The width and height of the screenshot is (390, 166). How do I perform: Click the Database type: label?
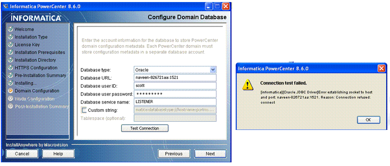coord(96,70)
